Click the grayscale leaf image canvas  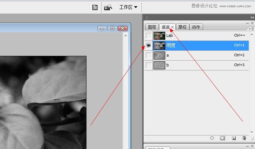[x=43, y=103]
